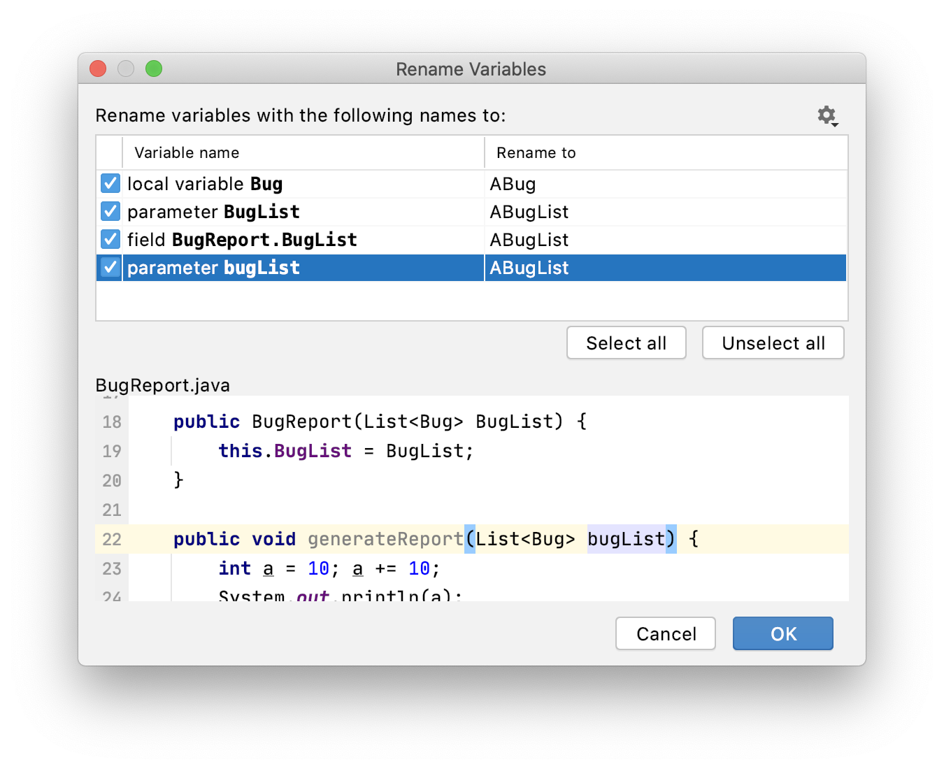Screen dimensions: 944x769
Task: Open the gear settings dropdown
Action: [828, 115]
